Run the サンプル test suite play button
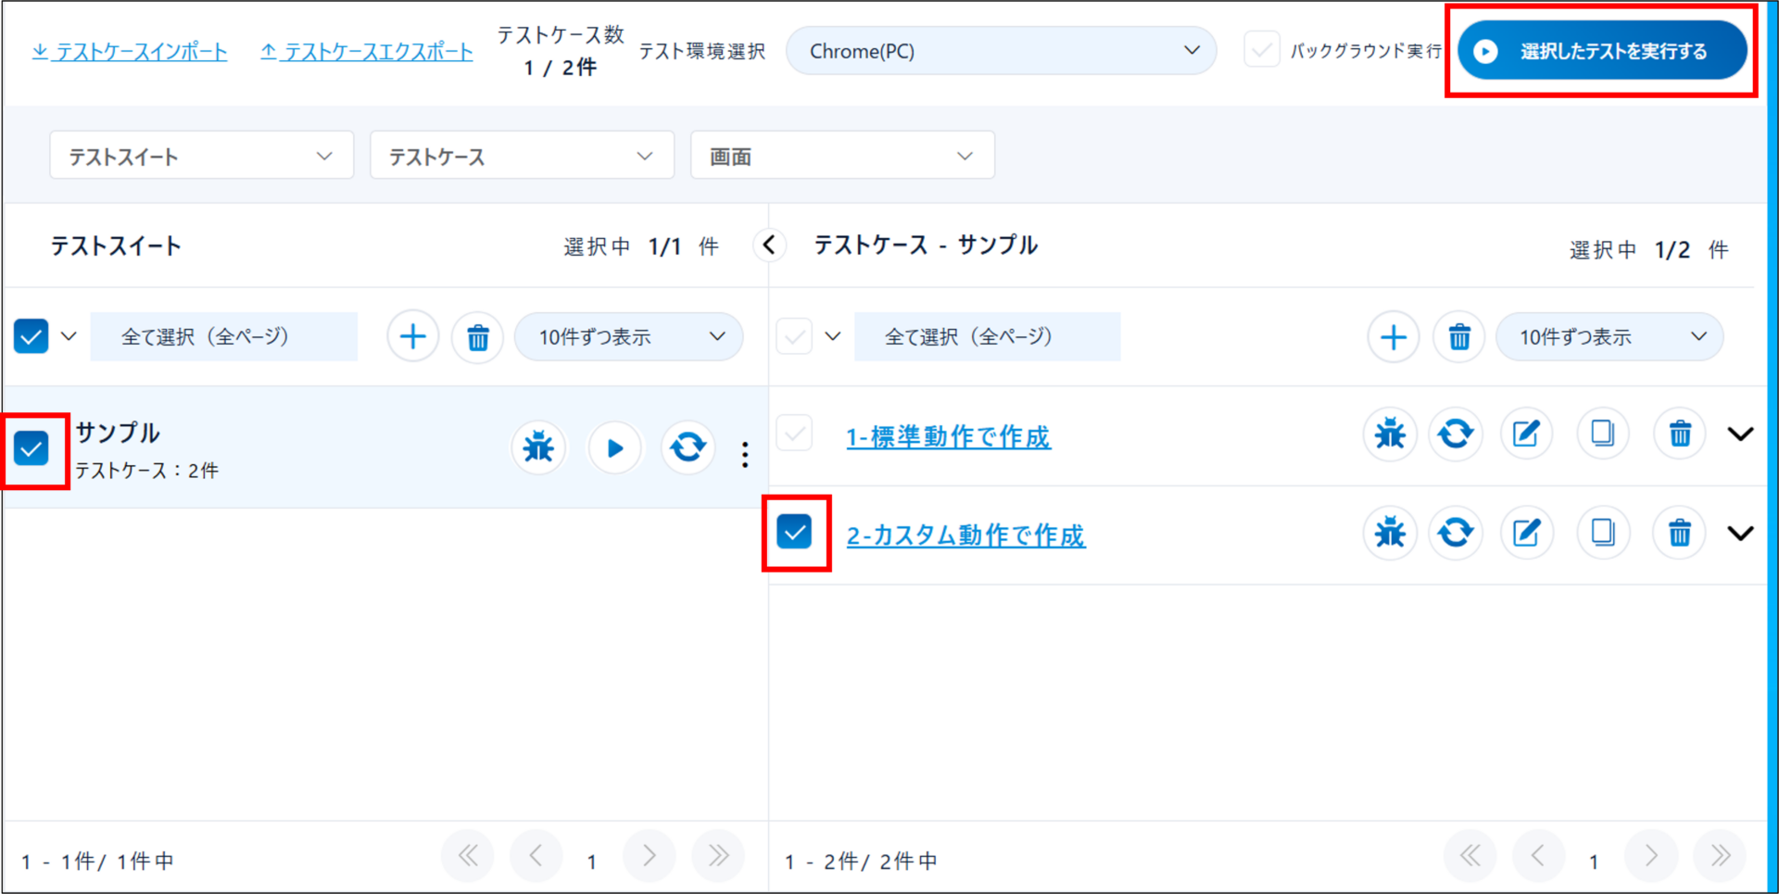This screenshot has height=894, width=1779. click(614, 448)
